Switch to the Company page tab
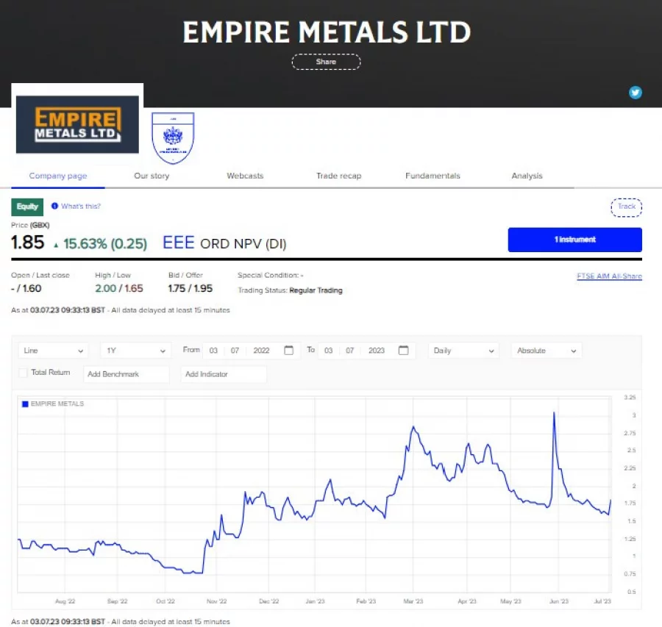Image resolution: width=662 pixels, height=627 pixels. click(58, 176)
